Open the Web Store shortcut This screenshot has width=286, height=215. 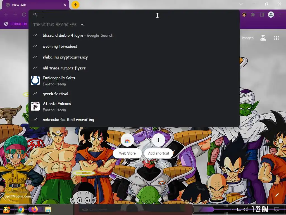(x=127, y=146)
